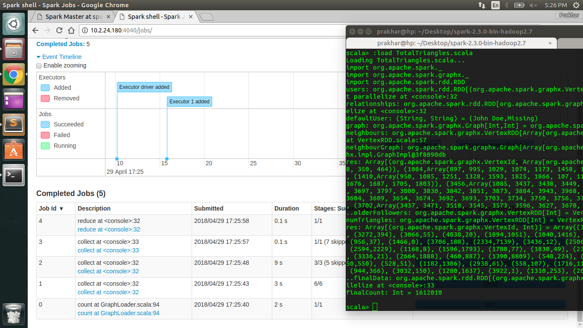Open Files manager from launcher
This screenshot has width=583, height=328.
pyautogui.click(x=14, y=49)
